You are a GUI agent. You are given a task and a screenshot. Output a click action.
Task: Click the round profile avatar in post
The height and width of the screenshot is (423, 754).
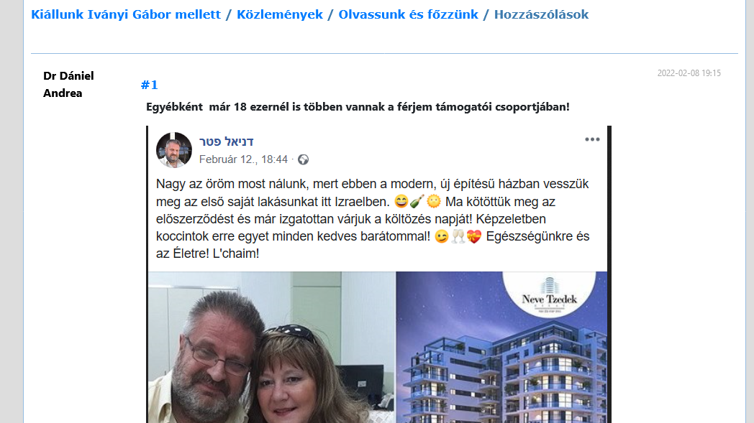click(x=173, y=150)
